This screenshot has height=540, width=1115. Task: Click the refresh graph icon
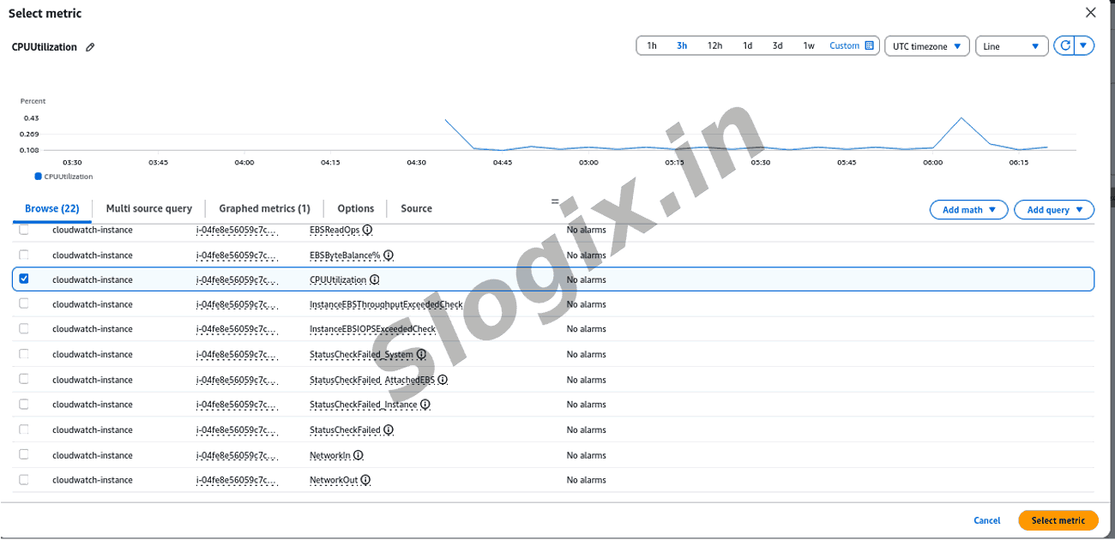1065,46
